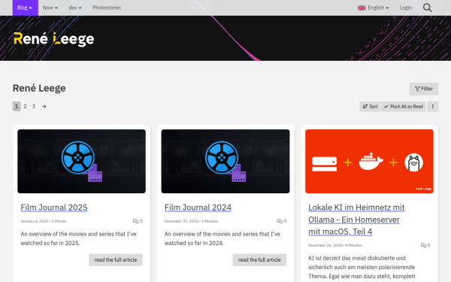This screenshot has width=451, height=282.
Task: Click the 2025 movies overview description text
Action: 78,238
